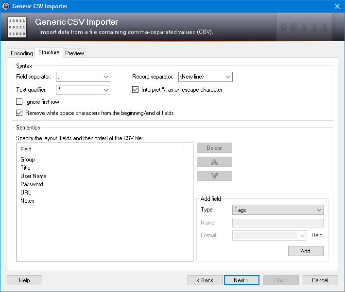
Task: Select the User Name field entry
Action: coord(33,176)
